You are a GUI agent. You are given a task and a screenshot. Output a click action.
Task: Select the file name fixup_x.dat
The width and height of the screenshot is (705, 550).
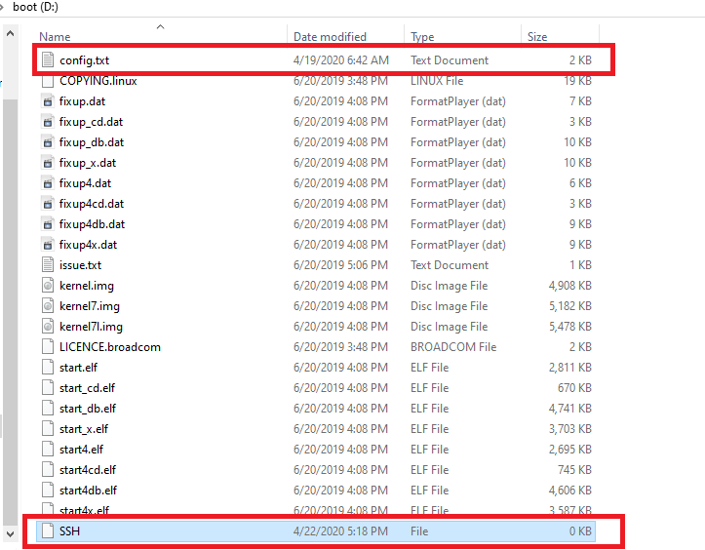point(88,163)
